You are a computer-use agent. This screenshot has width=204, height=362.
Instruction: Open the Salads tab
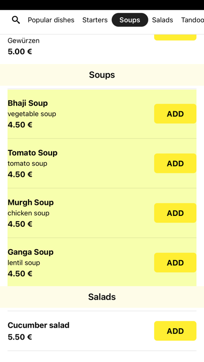click(x=162, y=20)
